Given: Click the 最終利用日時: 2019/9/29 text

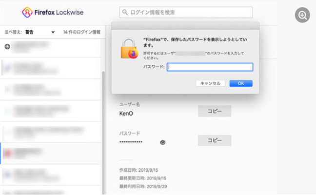Looking at the screenshot, I should (143, 187).
